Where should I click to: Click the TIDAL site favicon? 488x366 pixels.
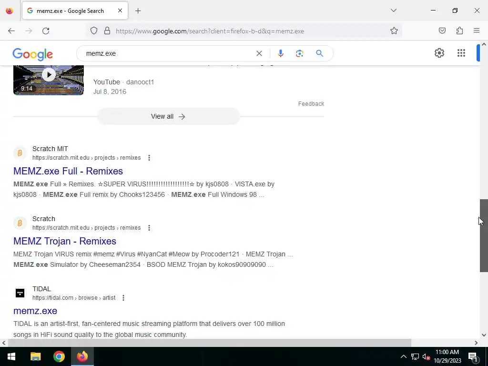click(x=20, y=293)
